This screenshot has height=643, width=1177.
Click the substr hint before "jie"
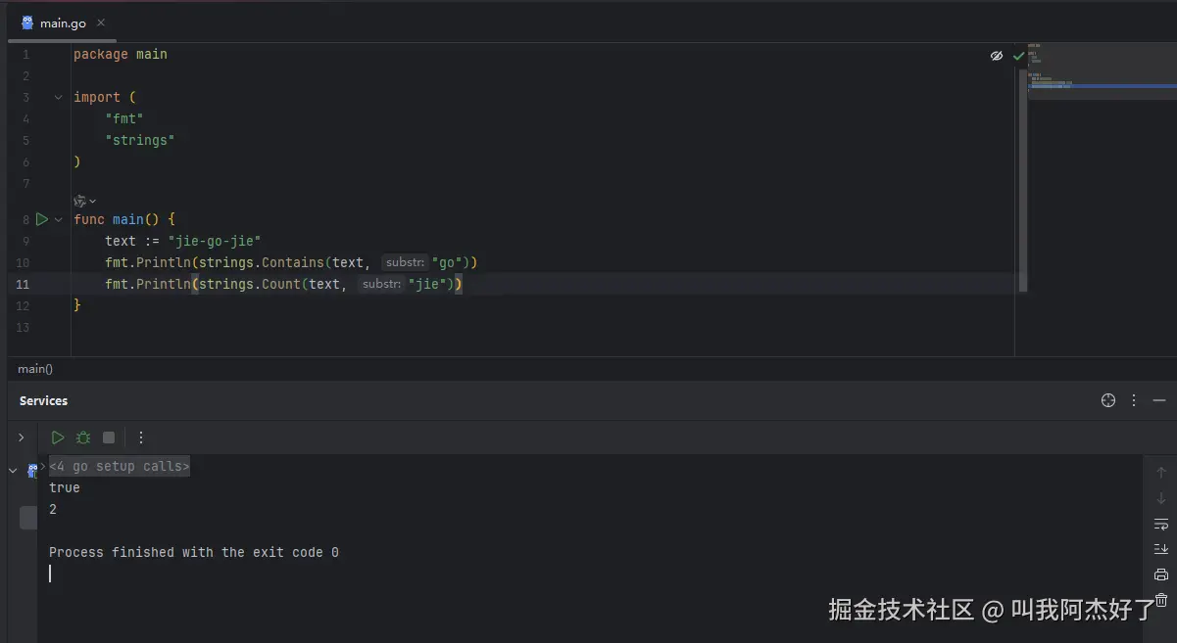[x=380, y=284]
